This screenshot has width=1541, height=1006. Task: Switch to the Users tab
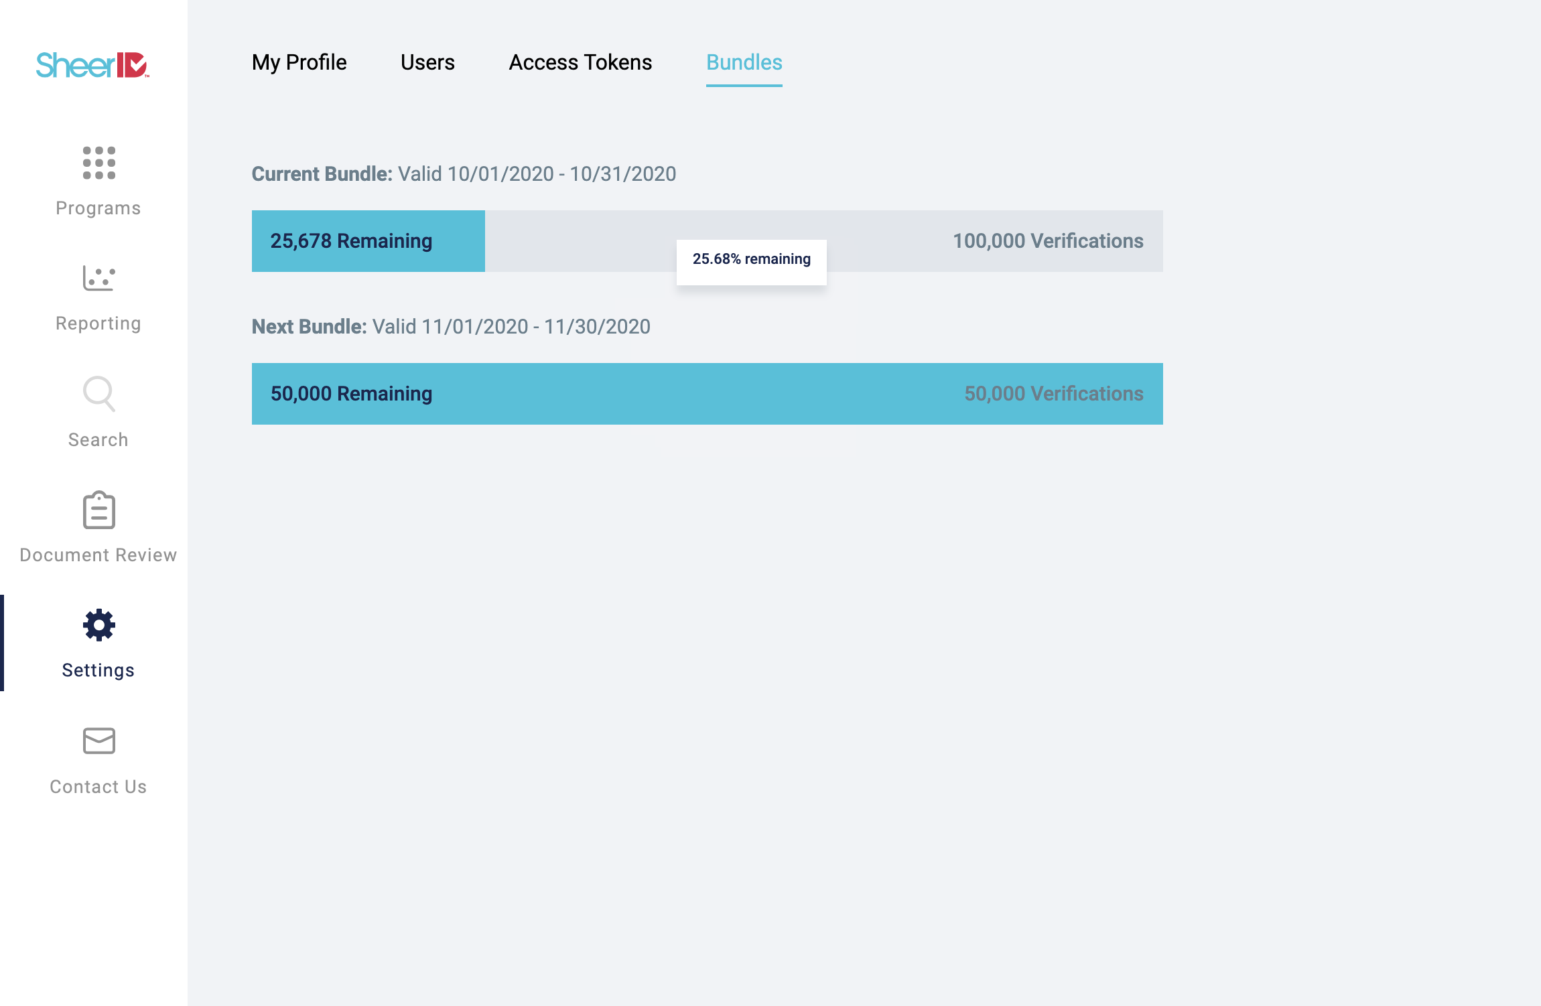(427, 62)
